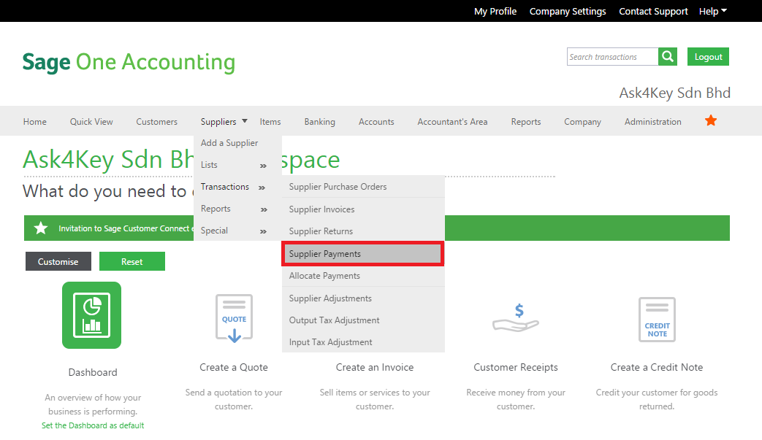The width and height of the screenshot is (762, 440).
Task: Open the Reports tab in navigation bar
Action: point(526,122)
